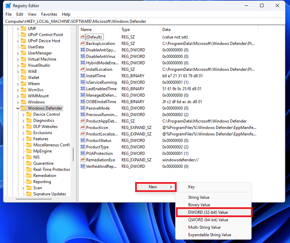The height and width of the screenshot is (243, 290).
Task: Expand the Virtual Machine key
Action: (x=18, y=59)
